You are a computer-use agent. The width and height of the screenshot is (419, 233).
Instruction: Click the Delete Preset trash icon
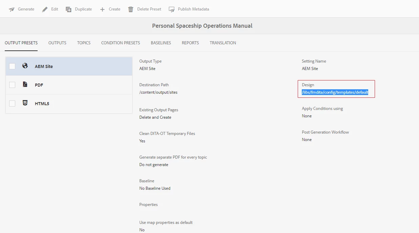tap(131, 9)
